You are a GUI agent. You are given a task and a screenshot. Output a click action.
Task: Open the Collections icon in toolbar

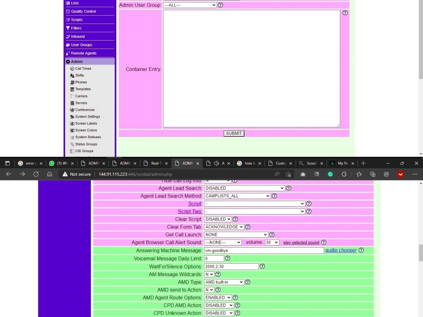coord(373,174)
